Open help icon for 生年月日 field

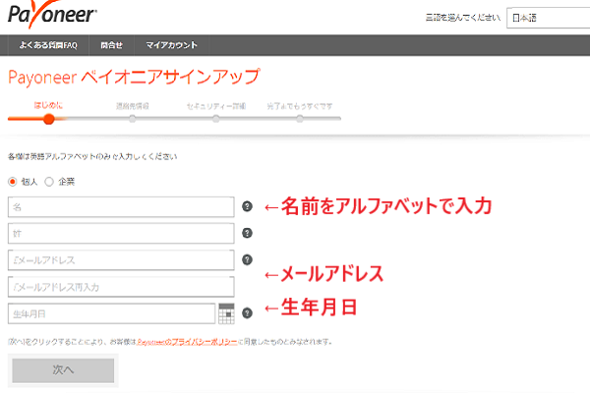(x=247, y=313)
